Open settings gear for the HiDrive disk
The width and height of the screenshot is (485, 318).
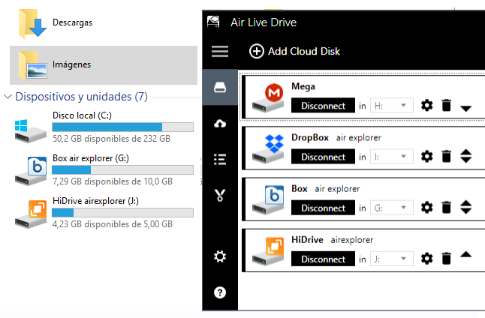427,258
